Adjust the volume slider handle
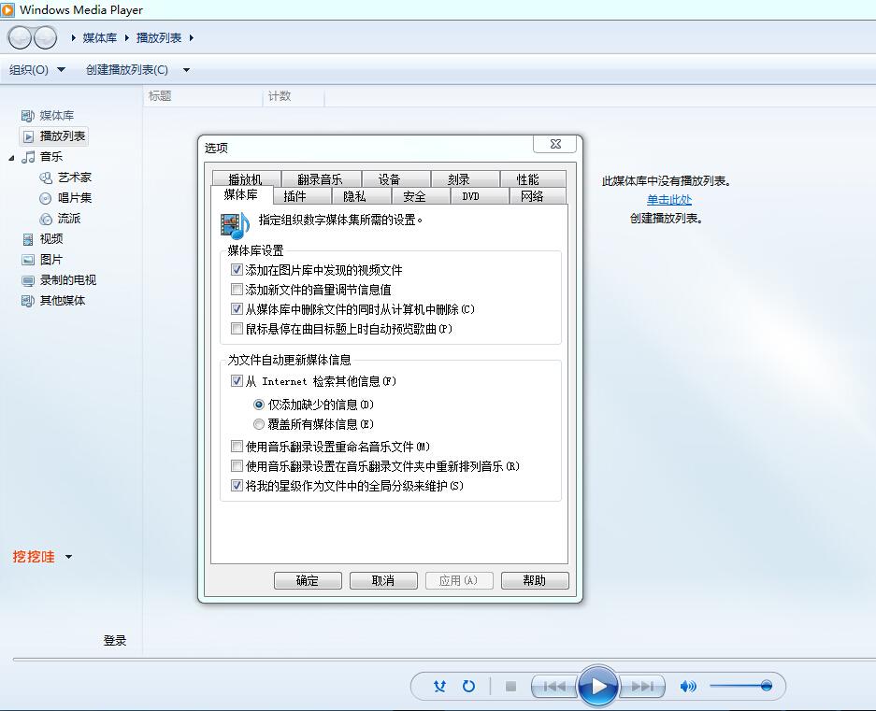 tap(766, 686)
